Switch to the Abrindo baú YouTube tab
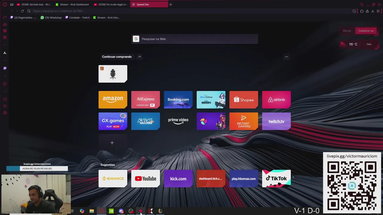383x215 pixels. coord(34,4)
